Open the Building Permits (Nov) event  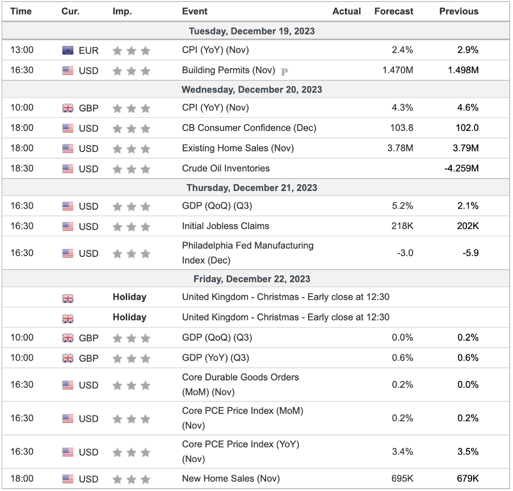click(x=228, y=70)
